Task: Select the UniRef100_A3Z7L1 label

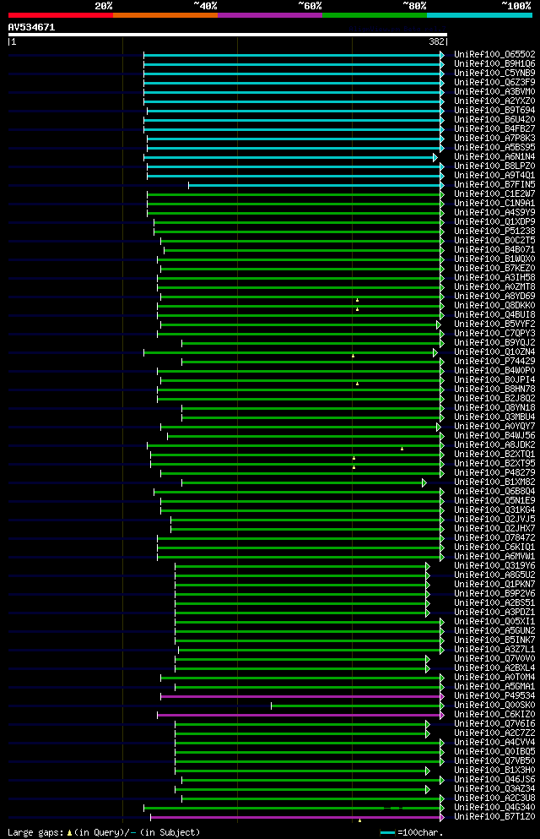Action: (x=494, y=649)
